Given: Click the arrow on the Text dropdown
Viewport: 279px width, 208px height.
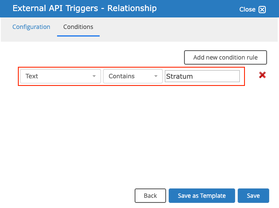Looking at the screenshot, I should pos(94,76).
